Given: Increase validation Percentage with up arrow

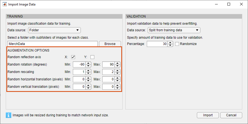Looking at the screenshot, I should (x=170, y=43).
